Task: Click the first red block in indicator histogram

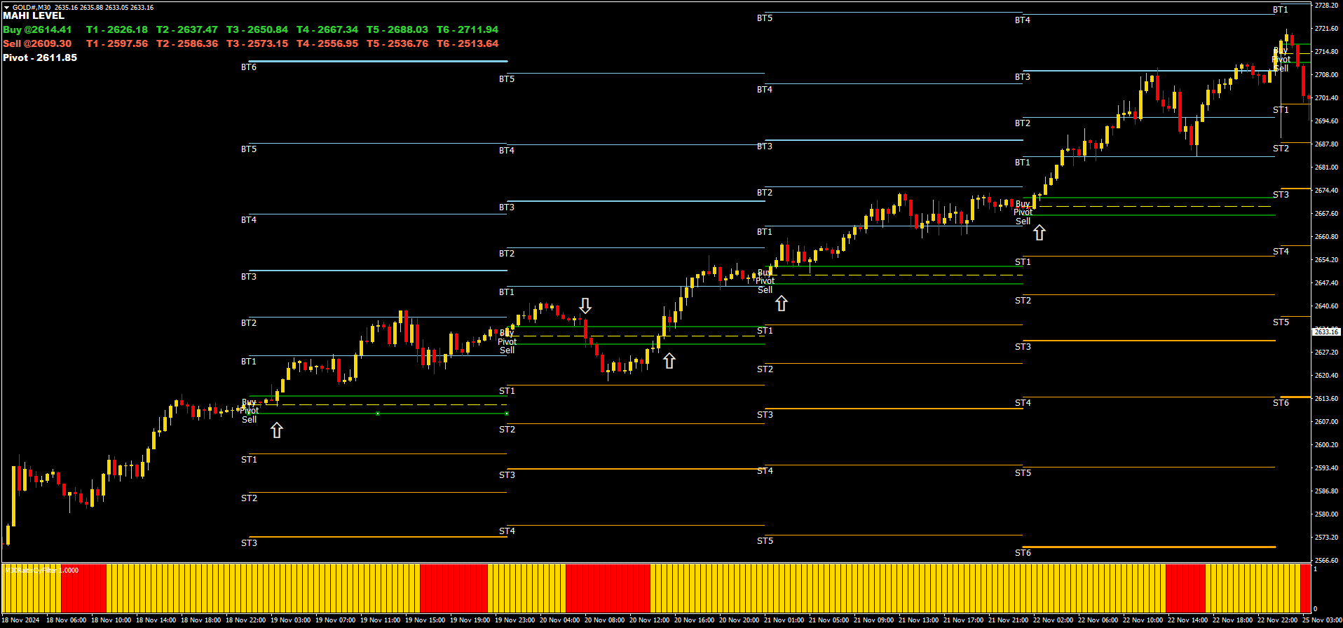Action: (83, 589)
